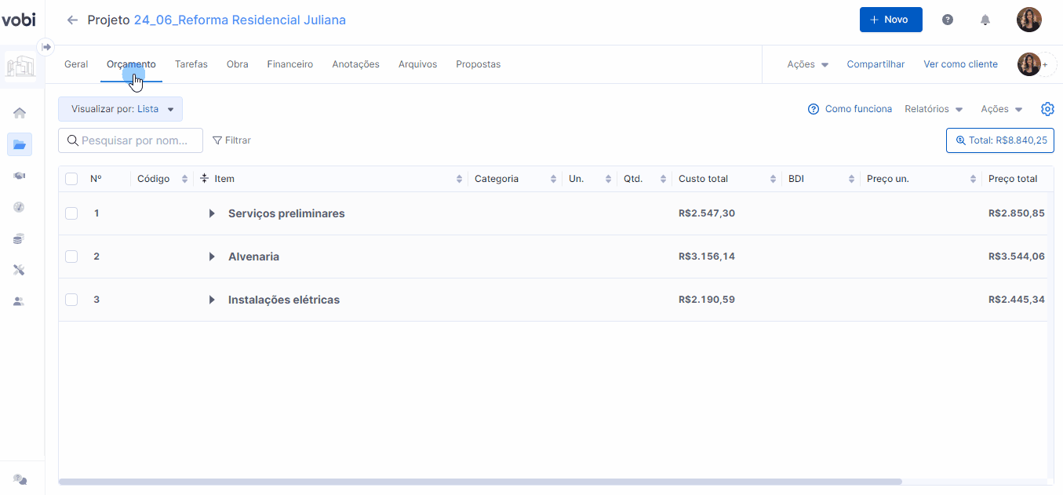Click cost value R$2.547,30
This screenshot has height=495, width=1063.
[x=707, y=213]
